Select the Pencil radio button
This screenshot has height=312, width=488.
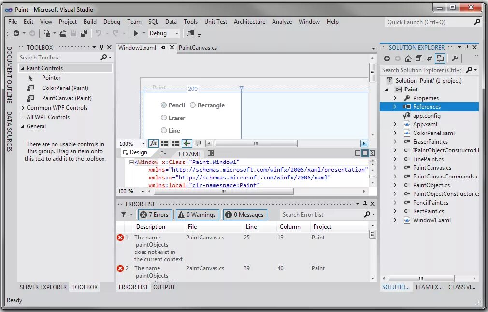[164, 105]
